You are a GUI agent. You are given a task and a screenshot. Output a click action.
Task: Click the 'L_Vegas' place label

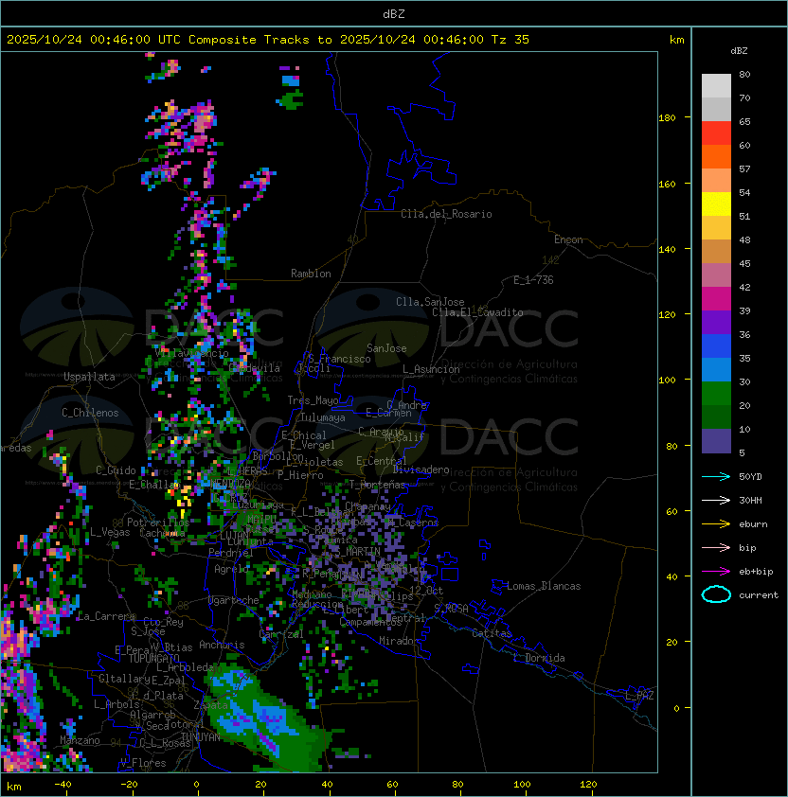click(110, 532)
